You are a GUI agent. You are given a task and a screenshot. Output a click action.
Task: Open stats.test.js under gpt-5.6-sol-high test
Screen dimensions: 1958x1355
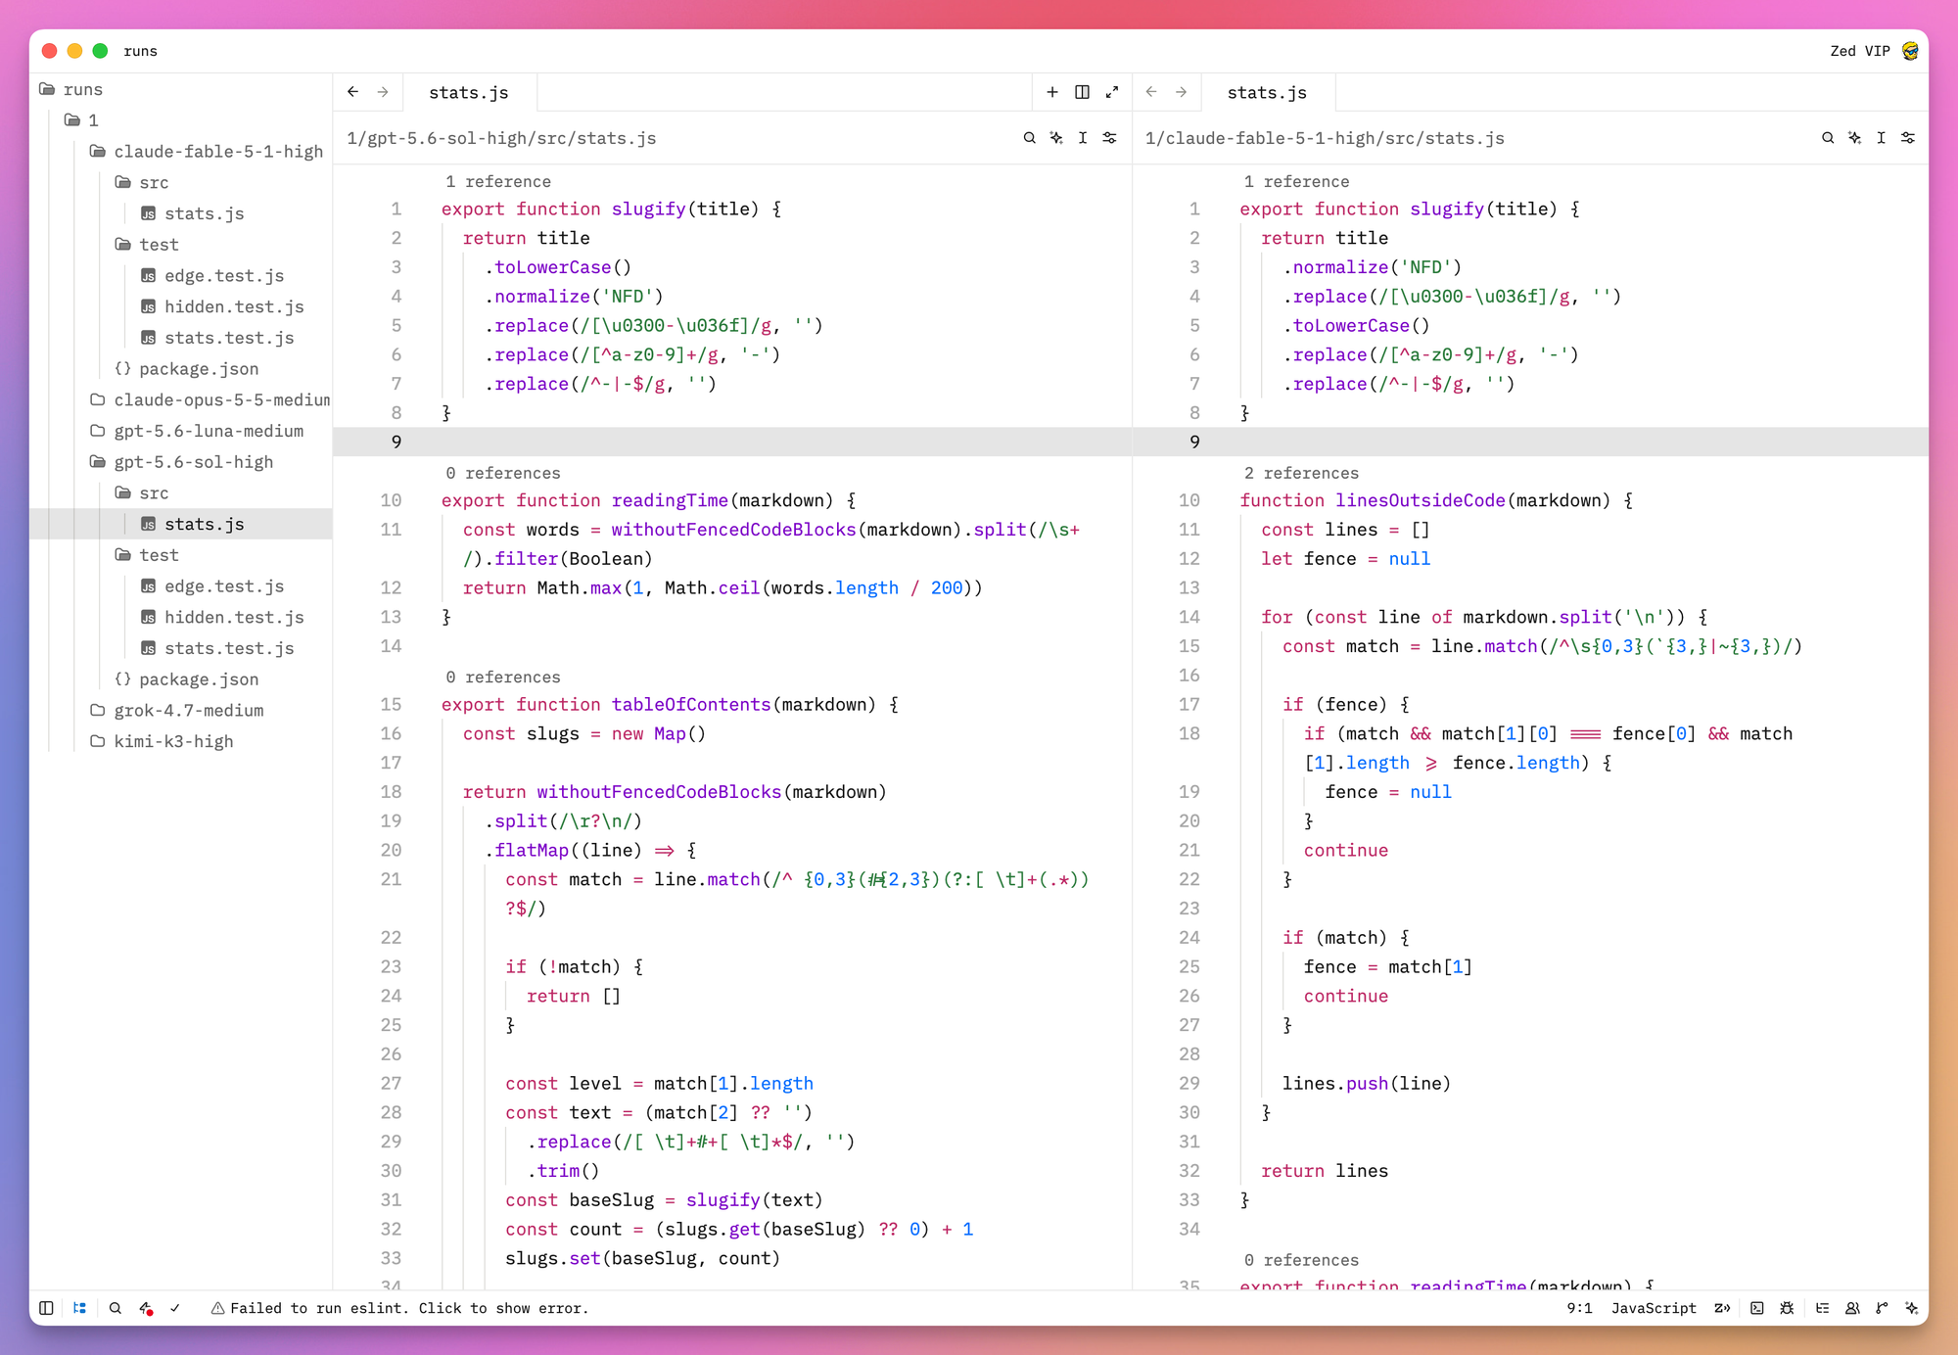217,648
